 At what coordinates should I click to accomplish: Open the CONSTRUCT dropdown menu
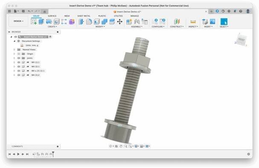(177, 26)
